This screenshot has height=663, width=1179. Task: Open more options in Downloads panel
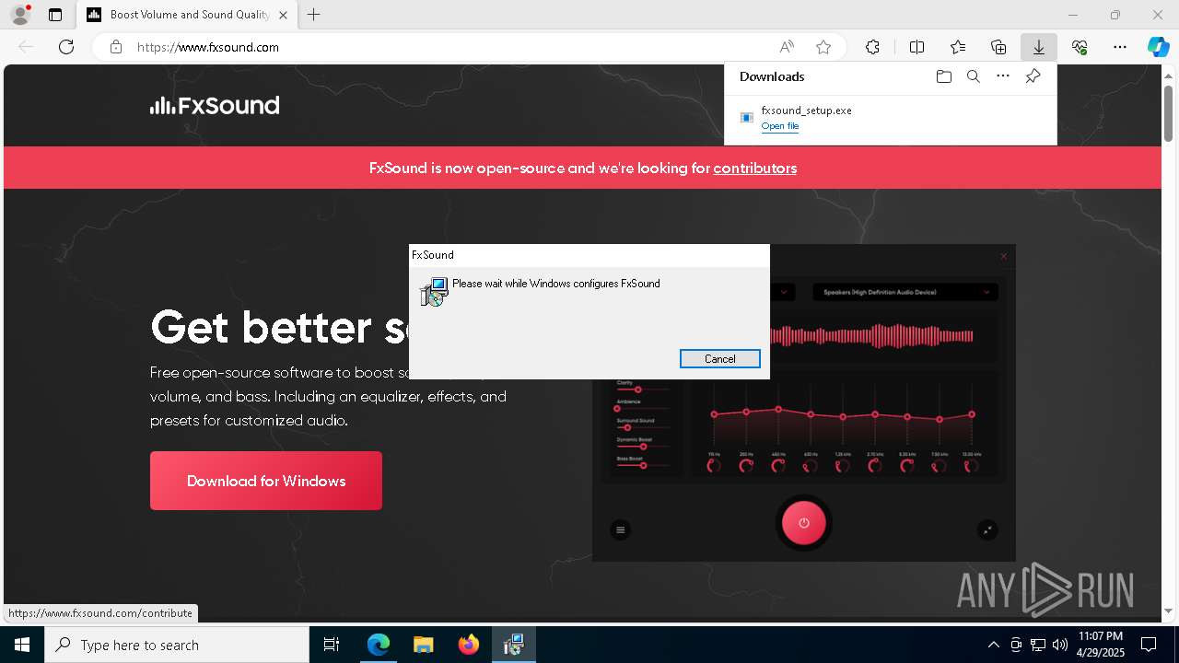1003,76
